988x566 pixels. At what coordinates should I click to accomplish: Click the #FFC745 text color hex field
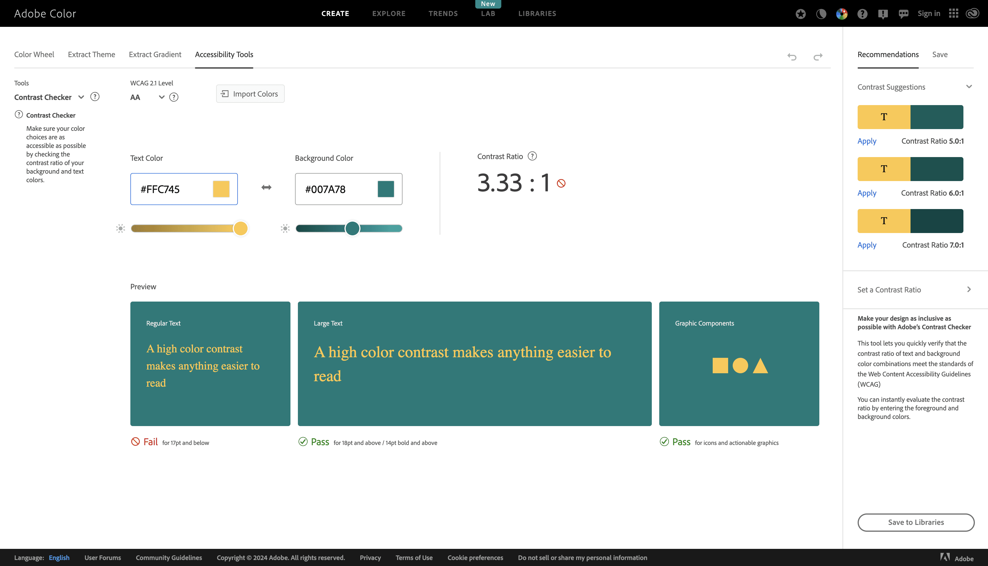[x=184, y=189]
